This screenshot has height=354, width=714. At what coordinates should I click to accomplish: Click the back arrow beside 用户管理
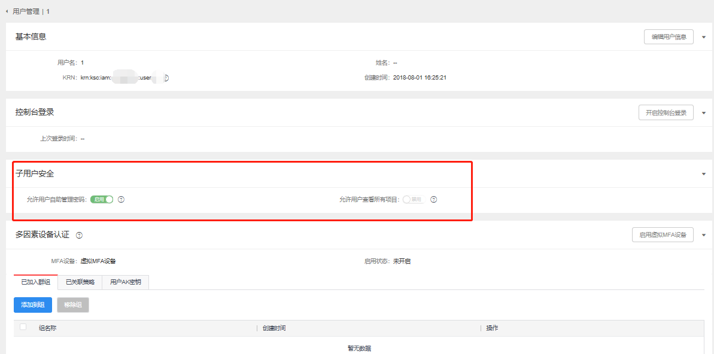coord(7,11)
